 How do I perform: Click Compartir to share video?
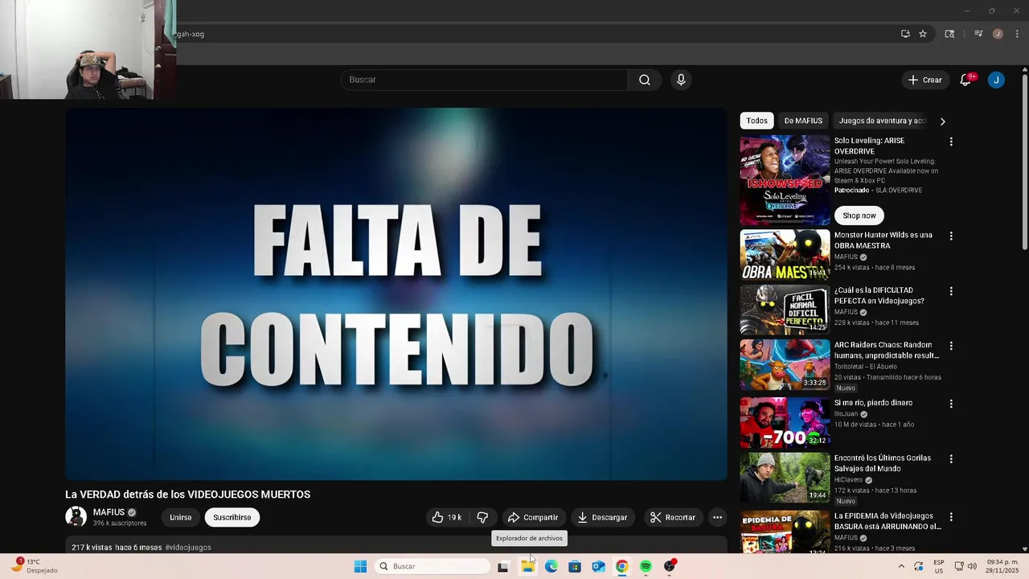pos(532,517)
